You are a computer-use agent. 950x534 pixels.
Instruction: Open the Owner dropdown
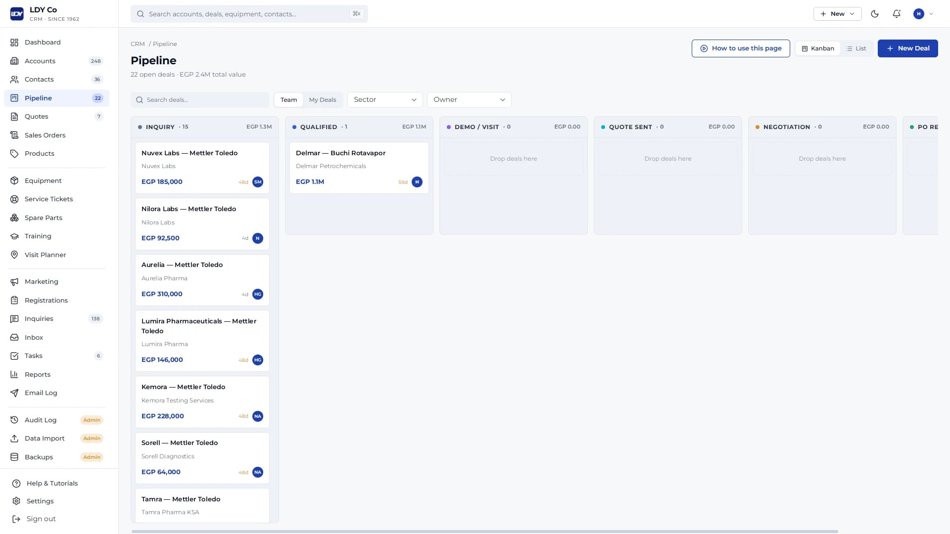[469, 100]
